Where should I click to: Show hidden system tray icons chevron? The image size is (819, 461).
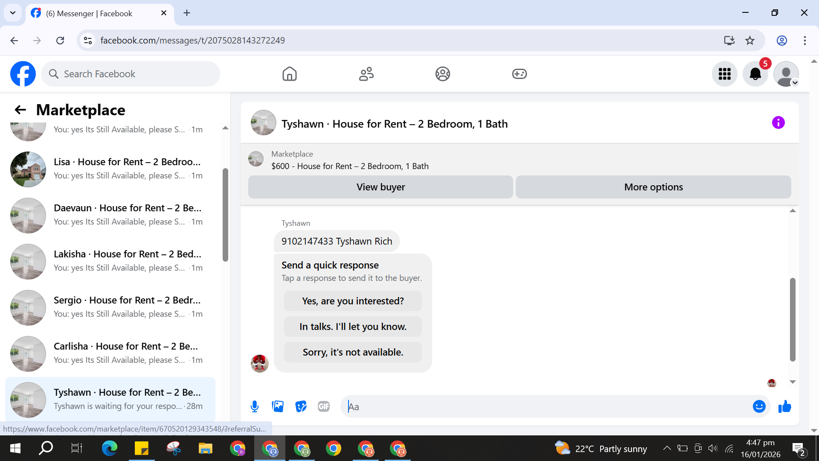[667, 448]
